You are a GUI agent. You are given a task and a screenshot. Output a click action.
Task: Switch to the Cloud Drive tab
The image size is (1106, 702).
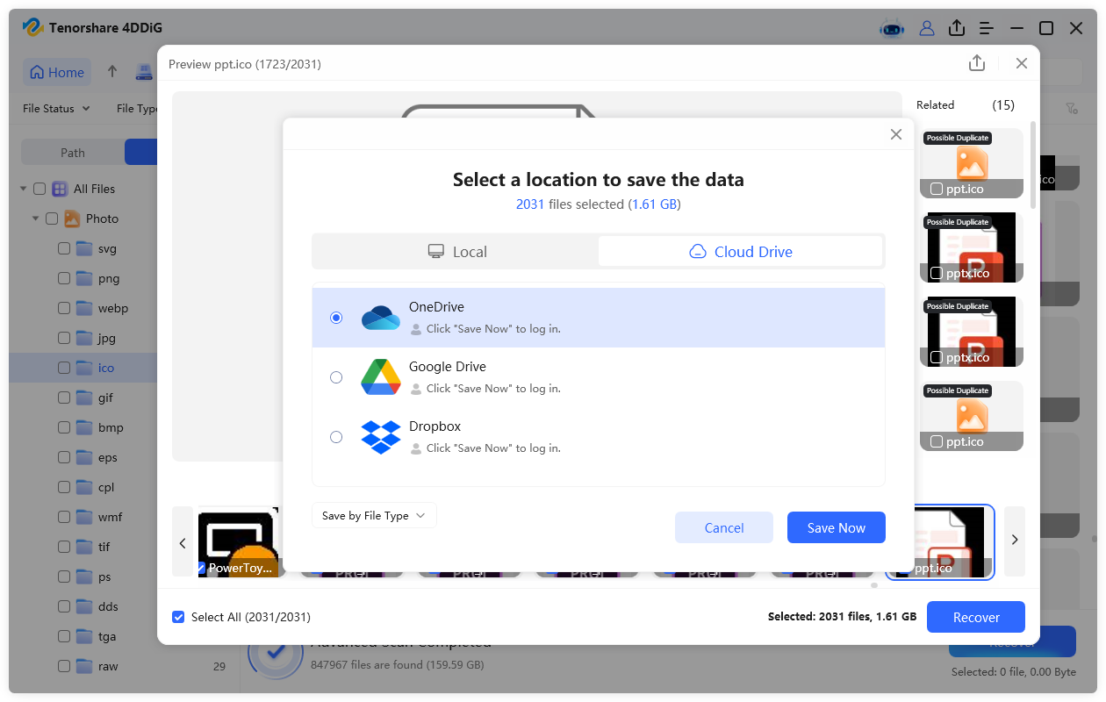pos(741,252)
